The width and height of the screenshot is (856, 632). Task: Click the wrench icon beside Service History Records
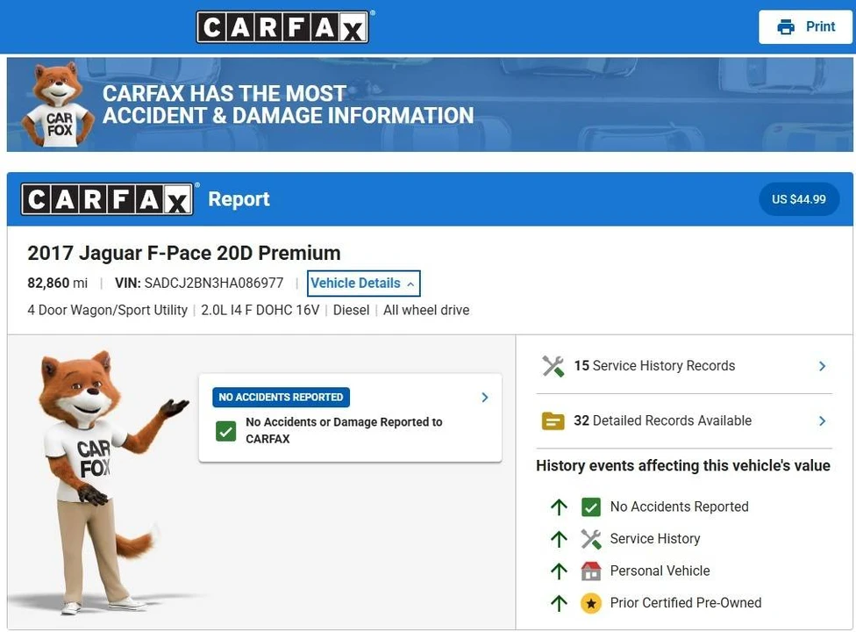tap(553, 366)
